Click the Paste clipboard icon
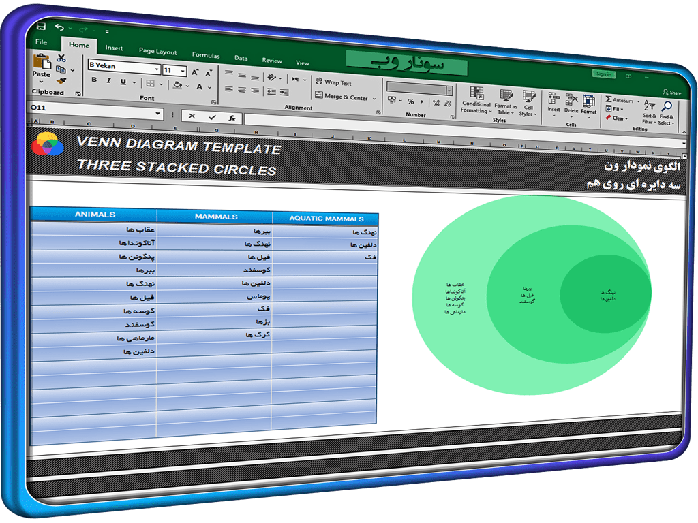Viewport: 698px width, 523px height. click(x=42, y=61)
